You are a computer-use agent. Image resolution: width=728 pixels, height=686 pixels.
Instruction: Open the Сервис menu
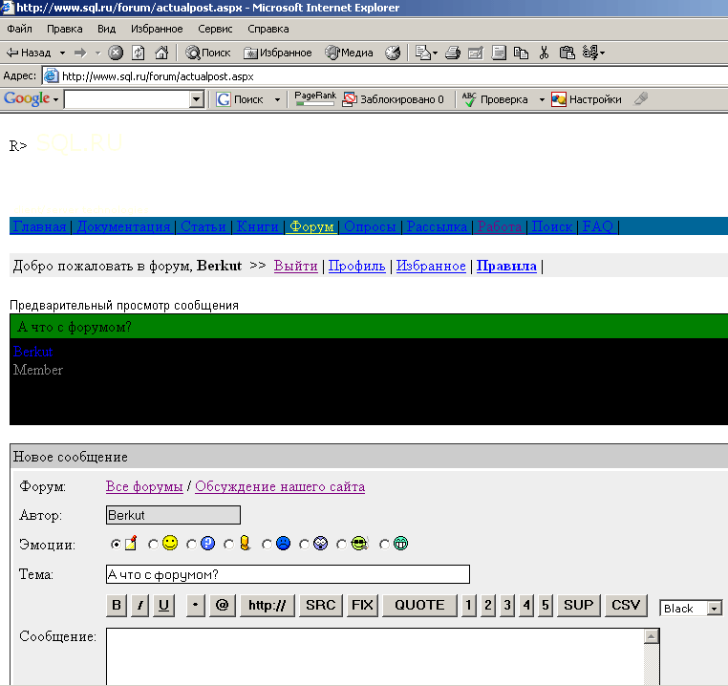click(x=215, y=29)
